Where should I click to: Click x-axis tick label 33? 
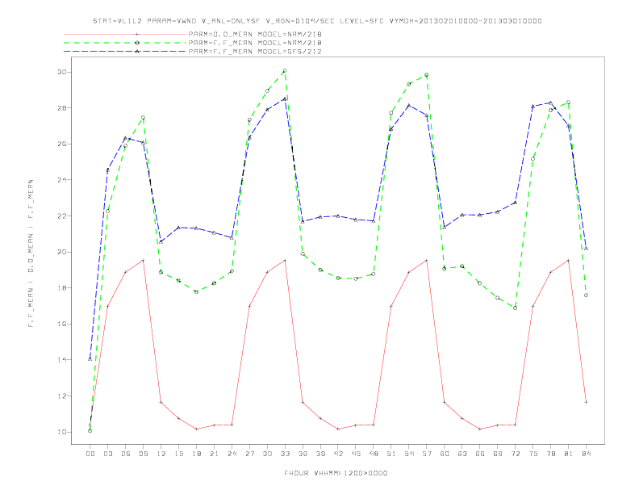tap(285, 454)
